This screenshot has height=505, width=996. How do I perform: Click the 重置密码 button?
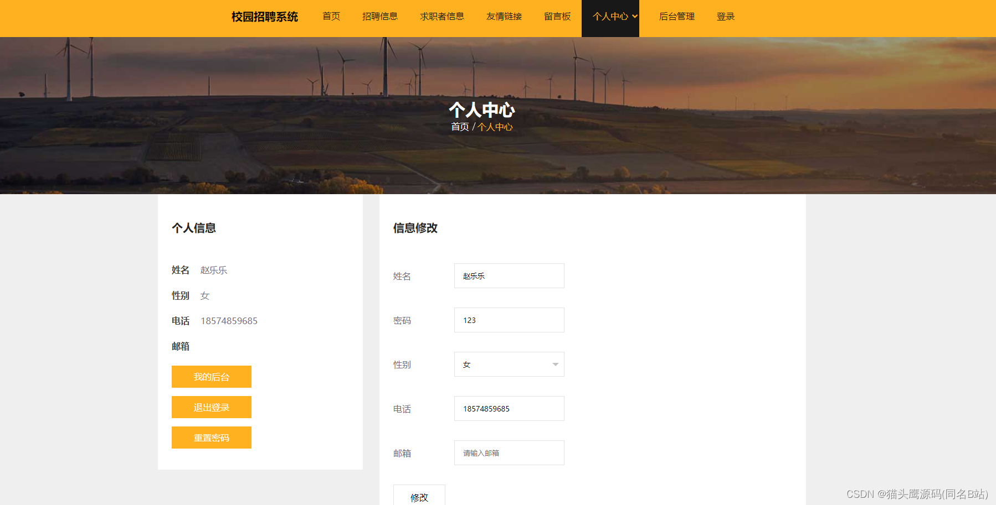click(212, 438)
